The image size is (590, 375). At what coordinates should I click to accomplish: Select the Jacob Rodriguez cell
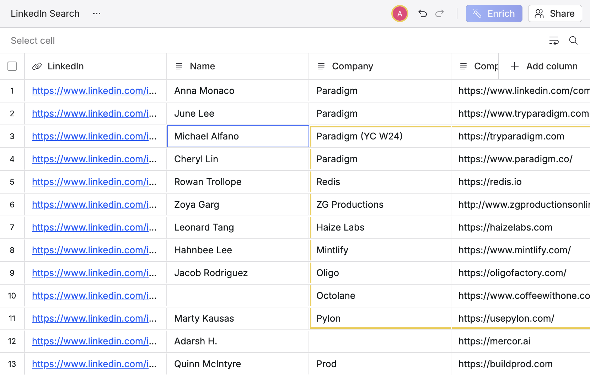click(x=238, y=273)
